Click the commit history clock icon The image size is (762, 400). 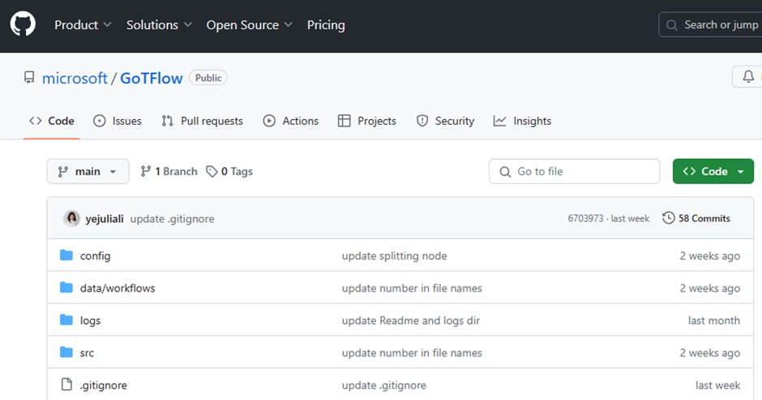(669, 219)
